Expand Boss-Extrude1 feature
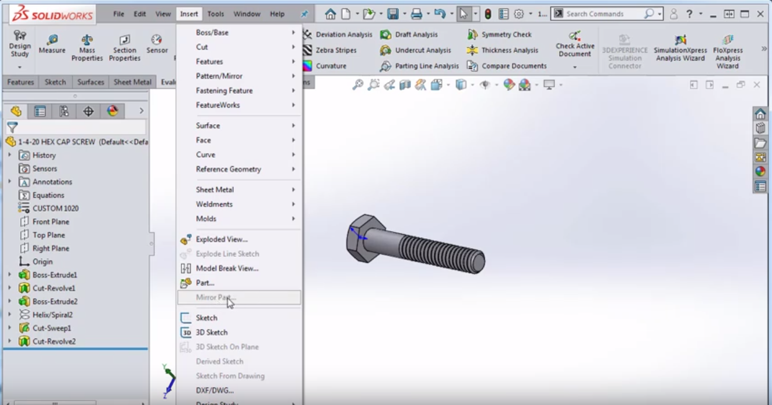The image size is (772, 405). 9,274
